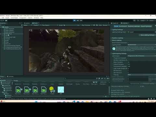Open the Baked Lightmaps tab
This screenshot has width=156, height=117.
[146, 26]
